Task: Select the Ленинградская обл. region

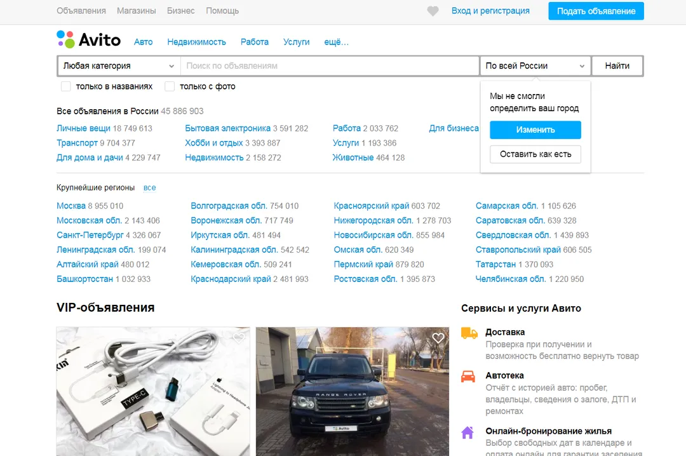Action: pyautogui.click(x=95, y=250)
